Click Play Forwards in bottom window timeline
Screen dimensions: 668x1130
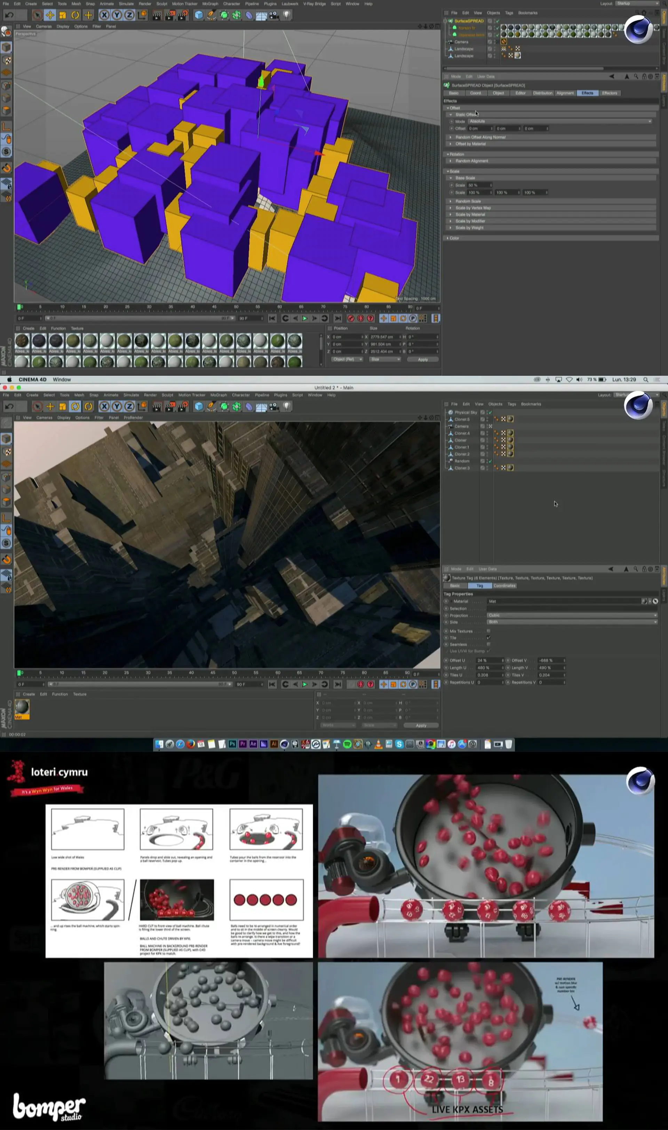click(x=305, y=684)
